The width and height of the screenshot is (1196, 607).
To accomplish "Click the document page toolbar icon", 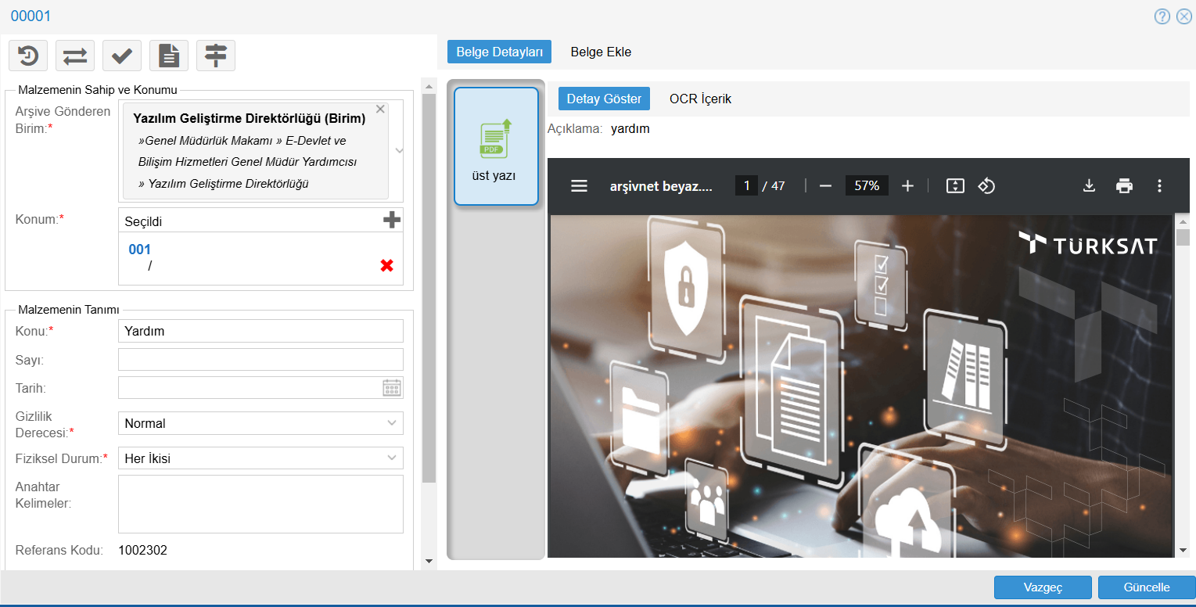I will pos(169,56).
